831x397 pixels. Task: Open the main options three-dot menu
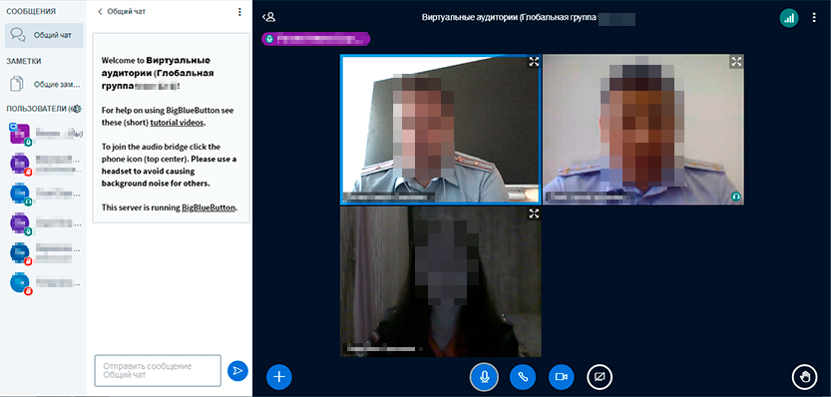point(814,18)
